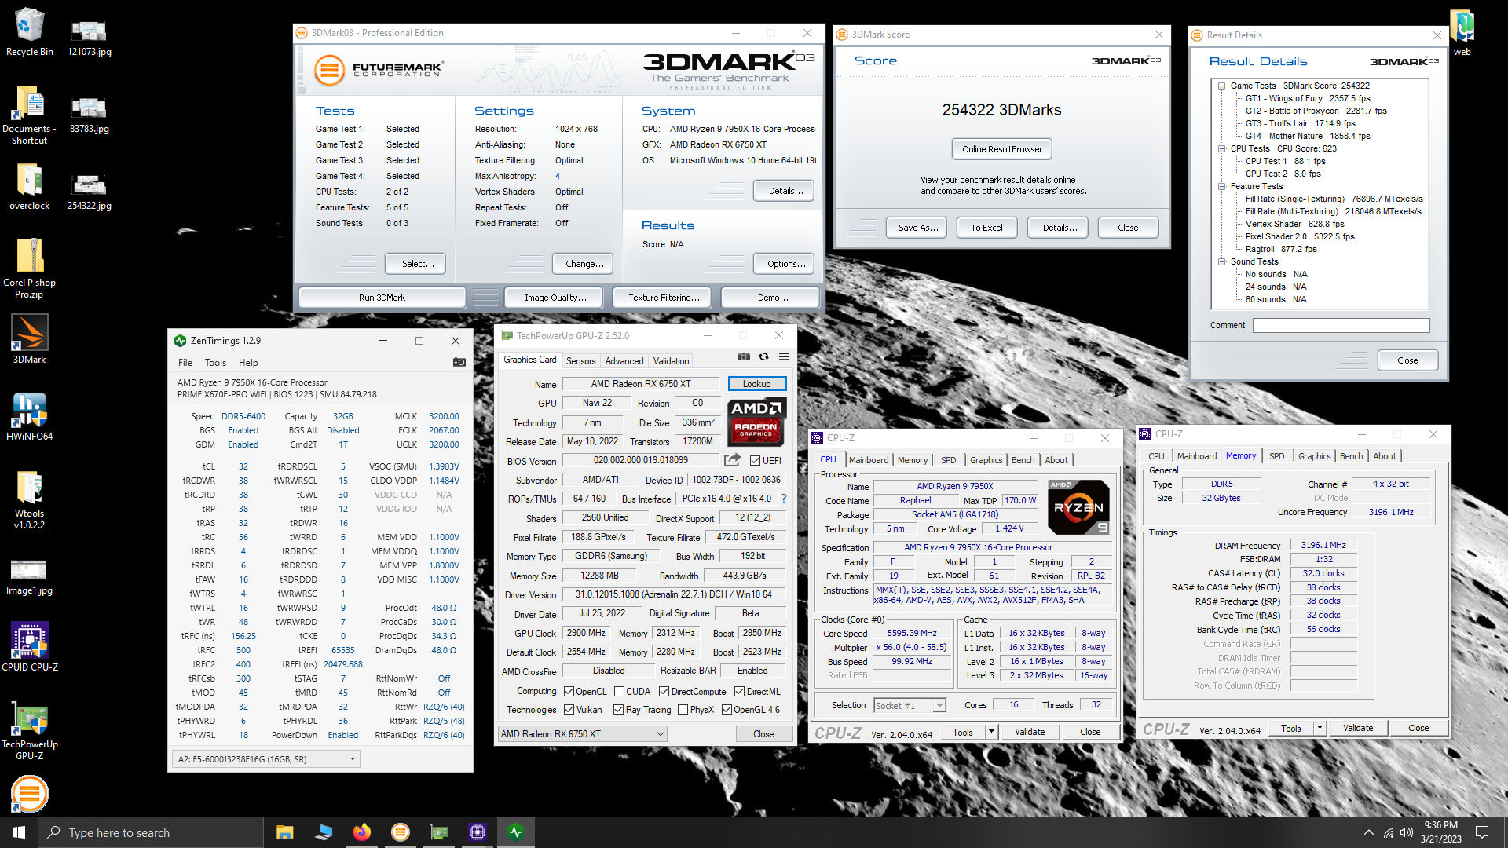Switch to GPU-Z Advanced tab
The image size is (1508, 848).
tap(624, 361)
